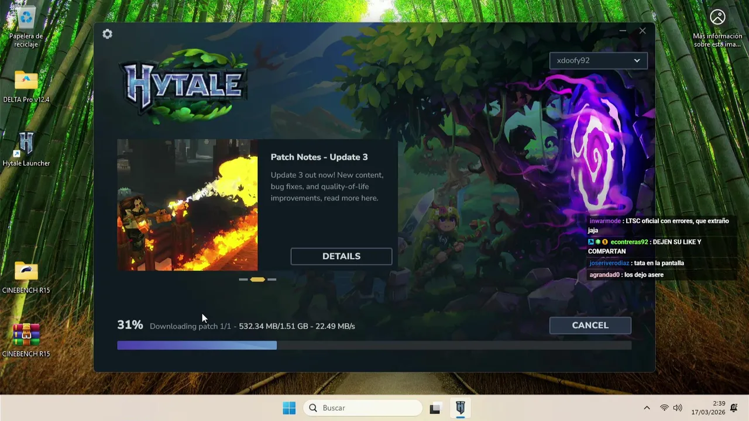
Task: Select the CINEBENCH R15 folder icon
Action: coord(26,277)
